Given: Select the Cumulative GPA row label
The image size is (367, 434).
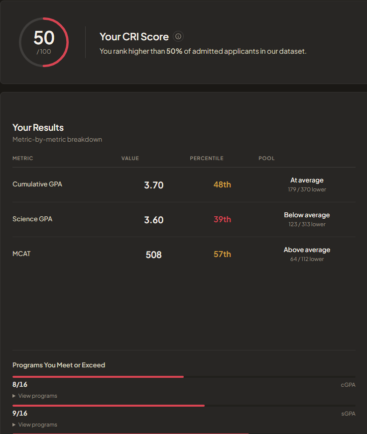Looking at the screenshot, I should (x=37, y=184).
